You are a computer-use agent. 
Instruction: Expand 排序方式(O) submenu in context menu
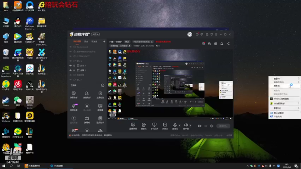point(284,82)
